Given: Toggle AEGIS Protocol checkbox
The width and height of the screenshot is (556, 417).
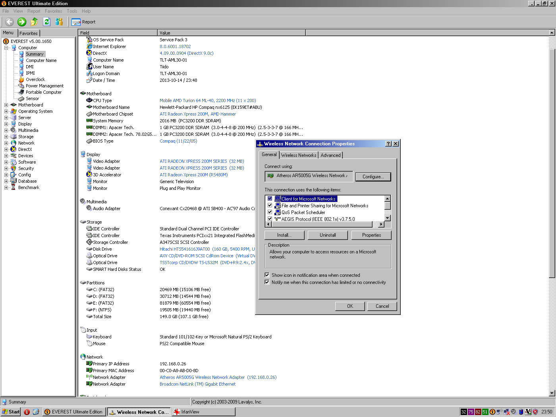Looking at the screenshot, I should pyautogui.click(x=270, y=219).
